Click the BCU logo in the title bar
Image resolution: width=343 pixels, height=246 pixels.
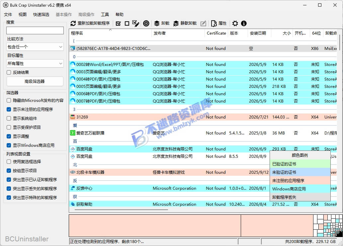(5, 5)
